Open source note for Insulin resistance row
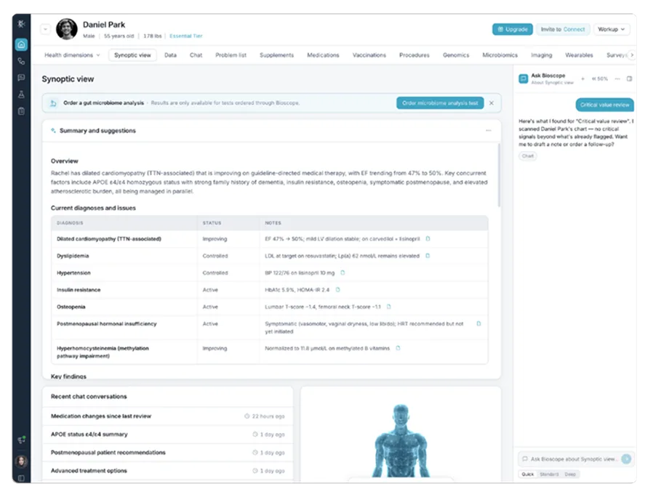The height and width of the screenshot is (494, 653). 337,290
